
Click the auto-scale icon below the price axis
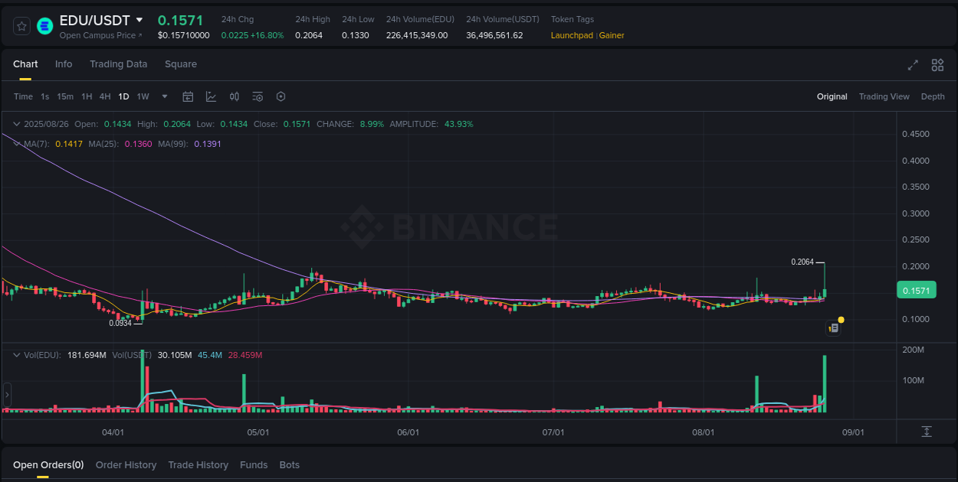(927, 432)
